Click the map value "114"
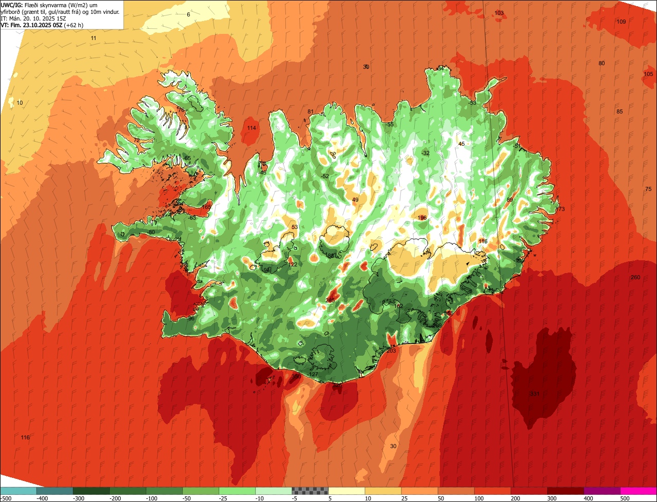Image resolution: width=657 pixels, height=502 pixels. point(252,128)
